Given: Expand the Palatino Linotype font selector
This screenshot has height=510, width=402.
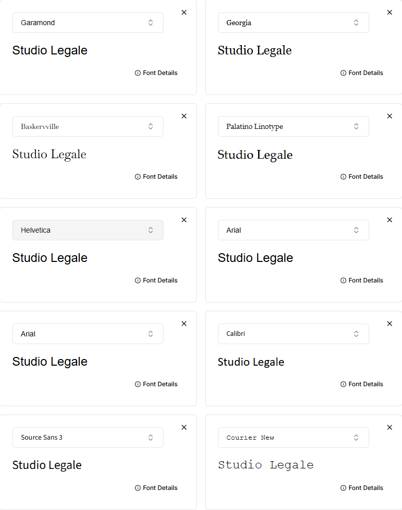Looking at the screenshot, I should point(294,126).
